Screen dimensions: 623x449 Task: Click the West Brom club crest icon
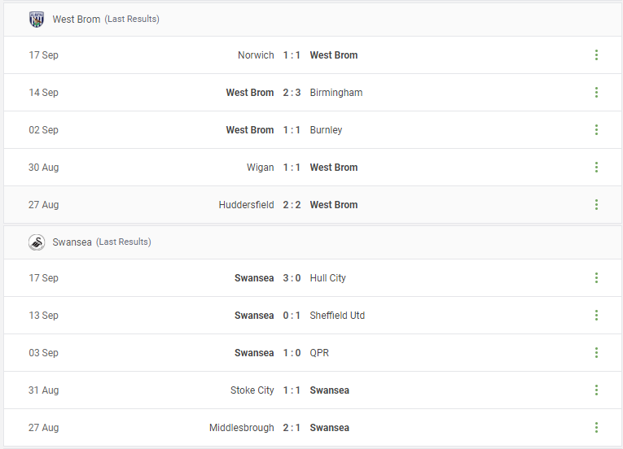(x=37, y=19)
